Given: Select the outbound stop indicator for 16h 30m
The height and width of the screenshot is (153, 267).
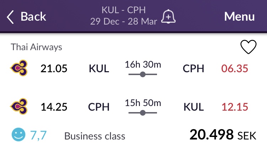Looking at the screenshot, I should (142, 74).
